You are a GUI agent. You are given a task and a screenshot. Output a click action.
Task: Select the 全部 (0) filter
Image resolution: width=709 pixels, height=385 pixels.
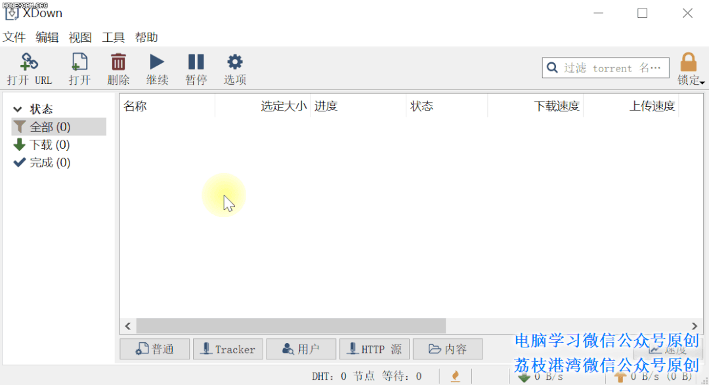point(59,127)
